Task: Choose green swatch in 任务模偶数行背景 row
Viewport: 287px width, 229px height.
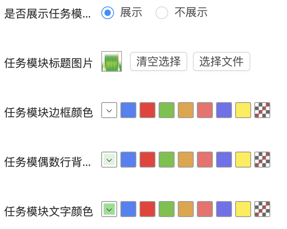Action: tap(167, 160)
